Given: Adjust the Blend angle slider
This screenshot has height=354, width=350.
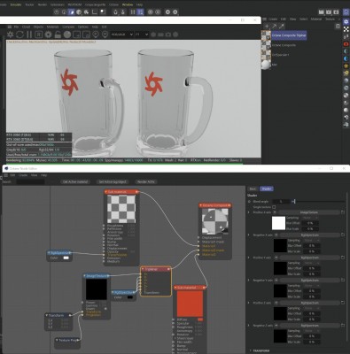Looking at the screenshot, I should (319, 202).
